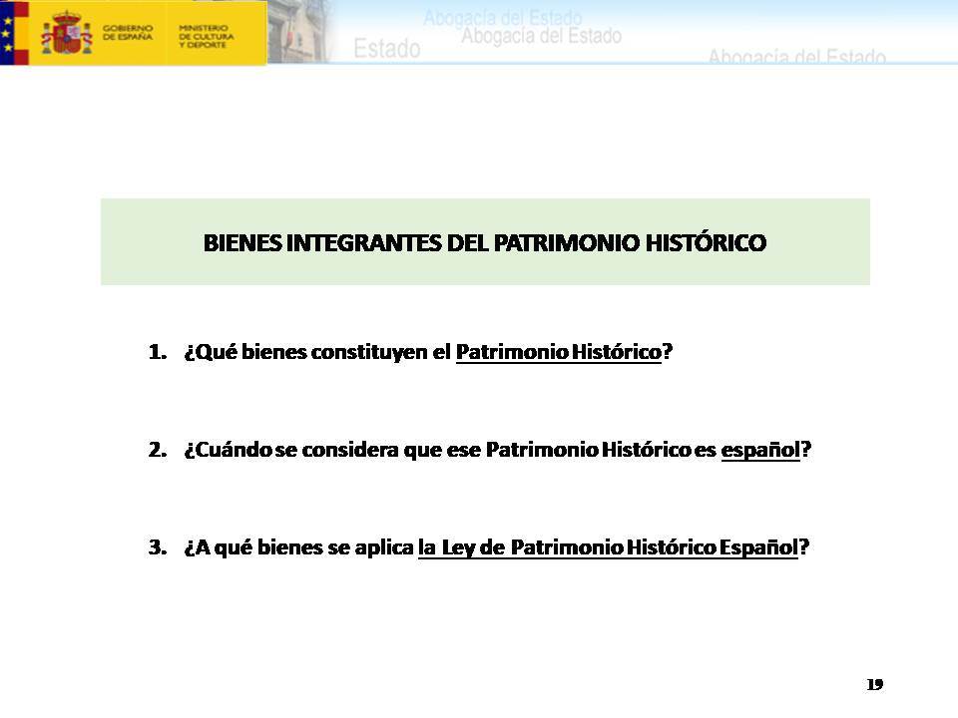Click the text '¿Cuándo se considera que ese'
Screen dimensions: 958x718
coord(332,450)
